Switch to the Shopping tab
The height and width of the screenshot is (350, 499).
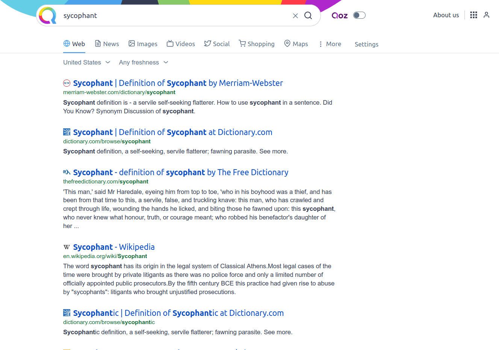pos(257,44)
